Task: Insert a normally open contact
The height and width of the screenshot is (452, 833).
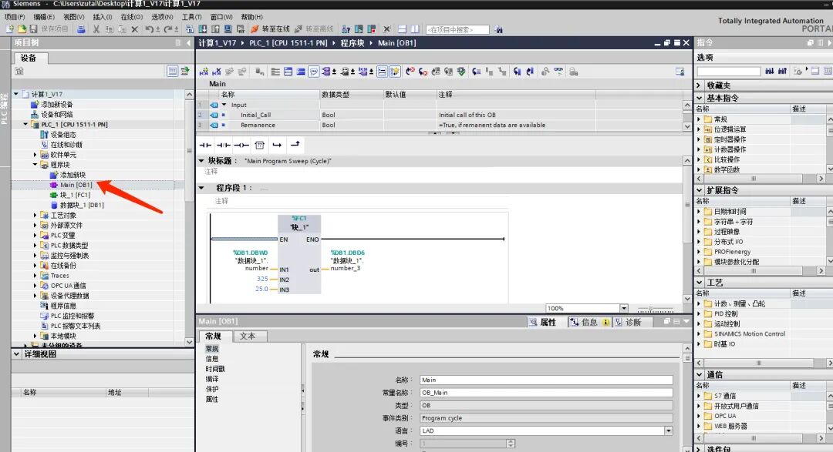Action: click(x=205, y=145)
